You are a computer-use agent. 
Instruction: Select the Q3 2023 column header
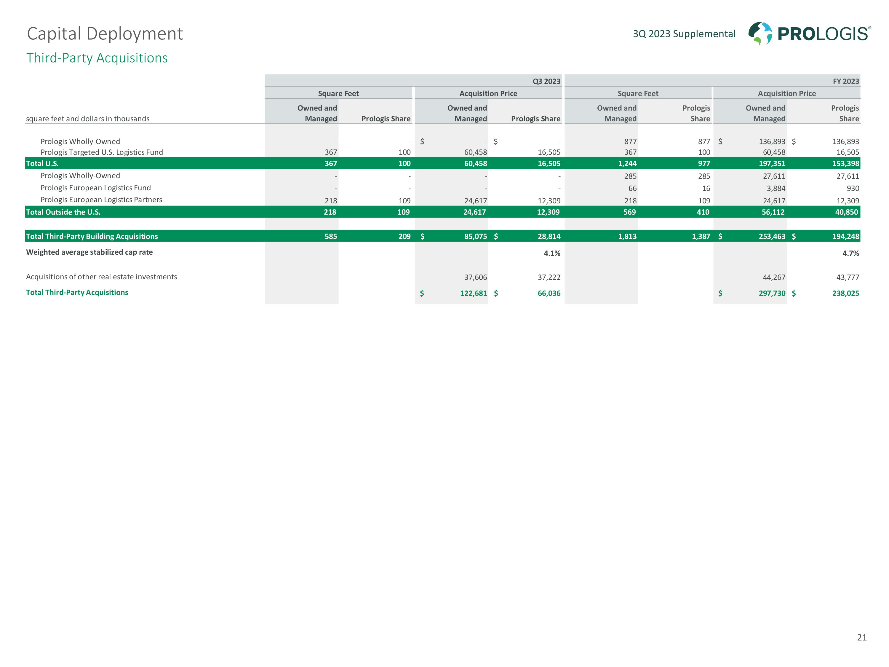pyautogui.click(x=546, y=81)
